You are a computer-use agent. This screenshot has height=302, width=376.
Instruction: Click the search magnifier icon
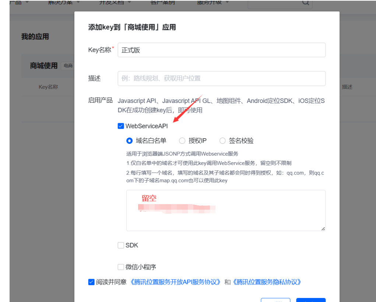pyautogui.click(x=305, y=3)
